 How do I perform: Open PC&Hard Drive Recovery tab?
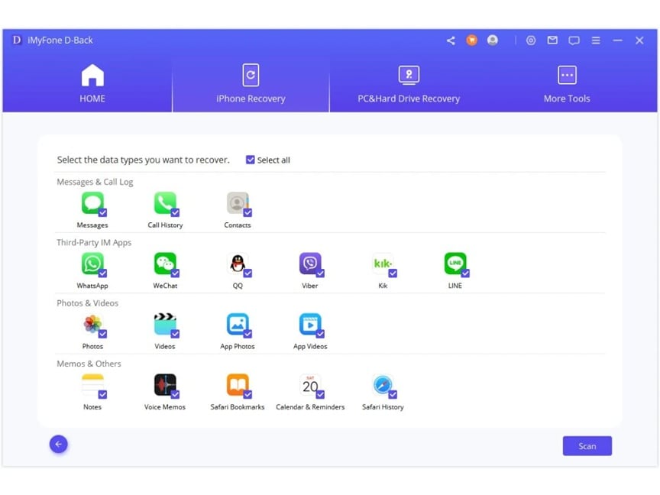pos(409,84)
